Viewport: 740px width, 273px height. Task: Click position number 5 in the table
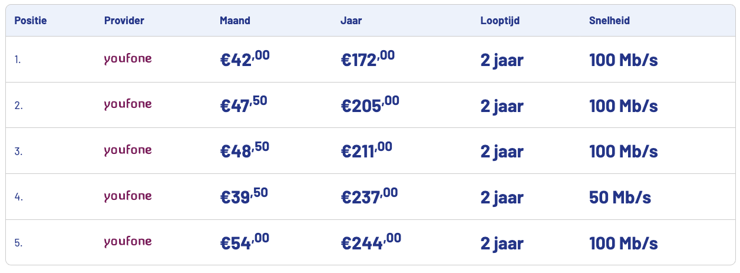(x=18, y=242)
